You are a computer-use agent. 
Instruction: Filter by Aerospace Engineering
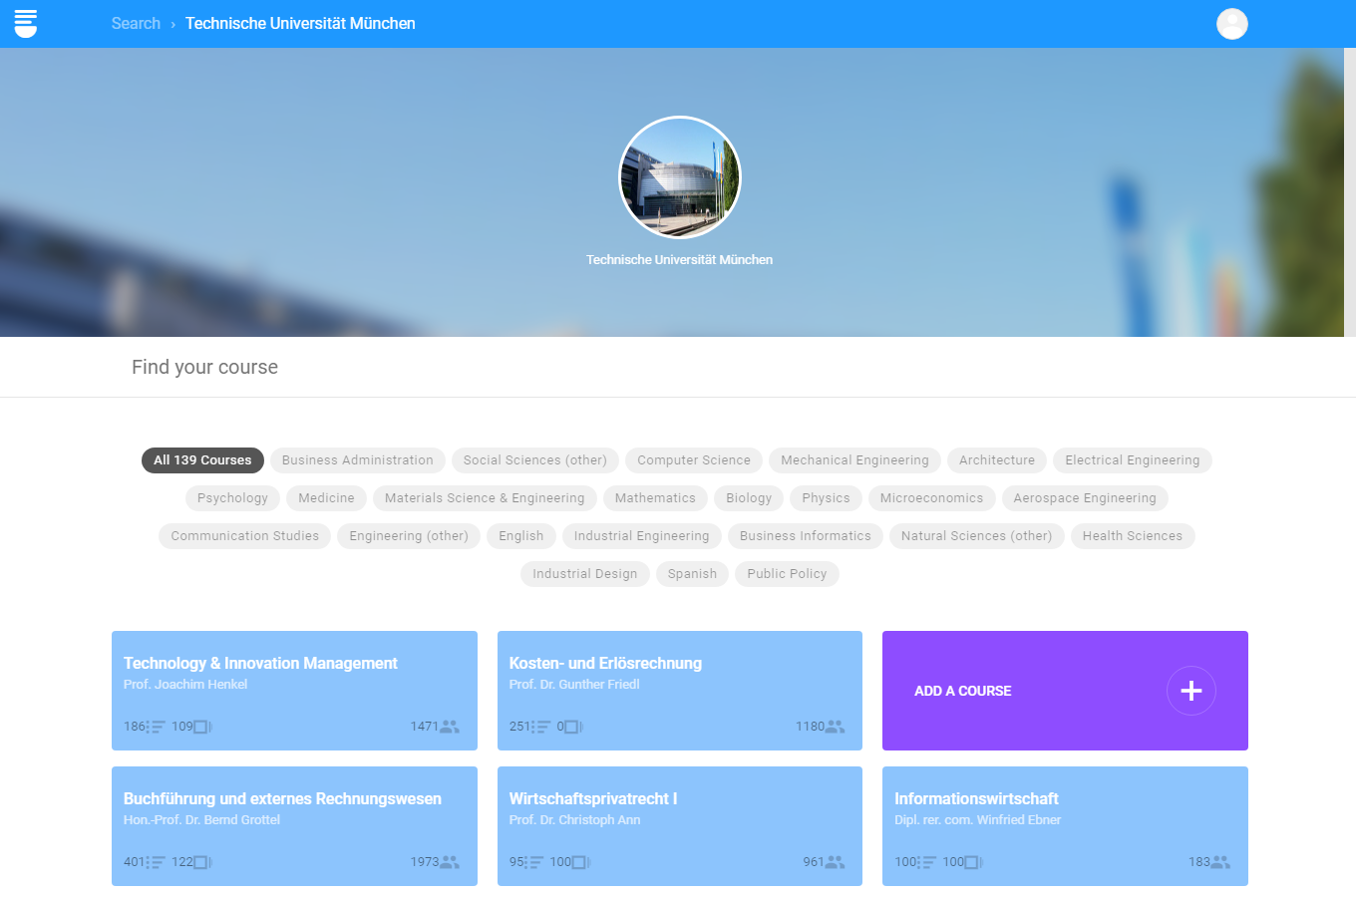coord(1085,498)
